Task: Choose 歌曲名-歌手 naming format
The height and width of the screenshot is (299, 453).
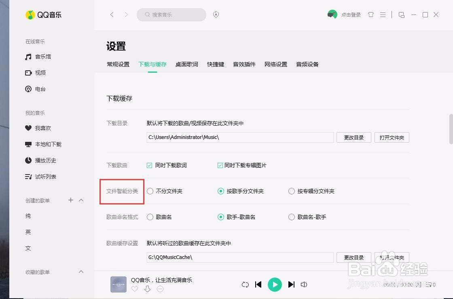Action: tap(292, 217)
